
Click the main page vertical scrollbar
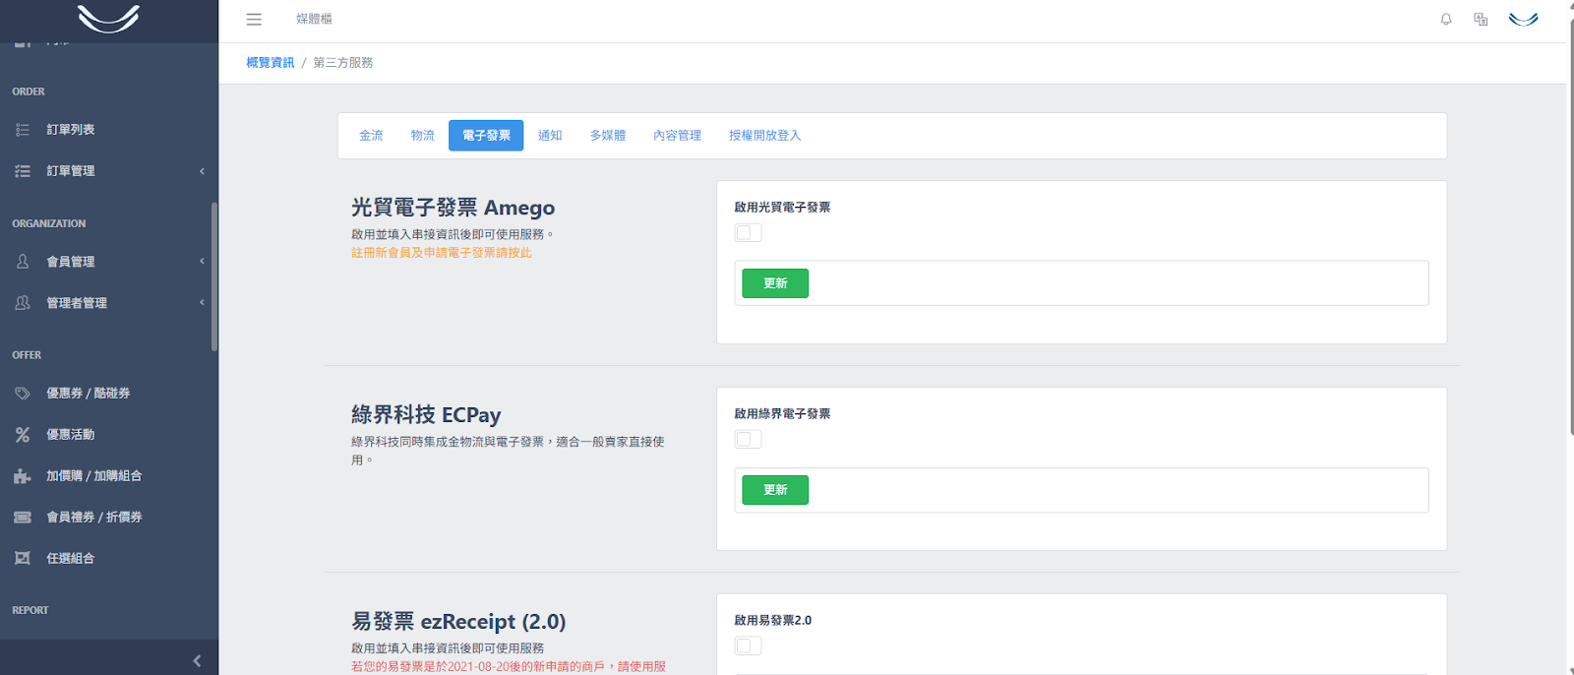(x=1571, y=226)
